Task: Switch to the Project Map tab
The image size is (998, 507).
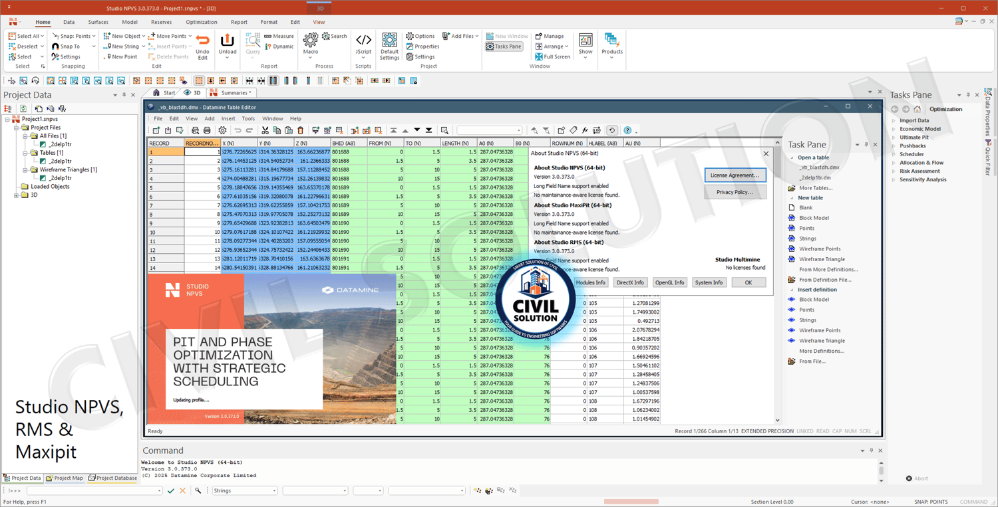Action: [65, 478]
